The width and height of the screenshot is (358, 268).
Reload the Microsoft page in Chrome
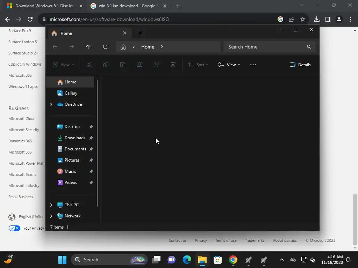30,20
